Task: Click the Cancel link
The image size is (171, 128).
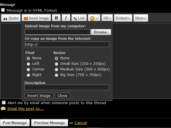Action: click(81, 123)
